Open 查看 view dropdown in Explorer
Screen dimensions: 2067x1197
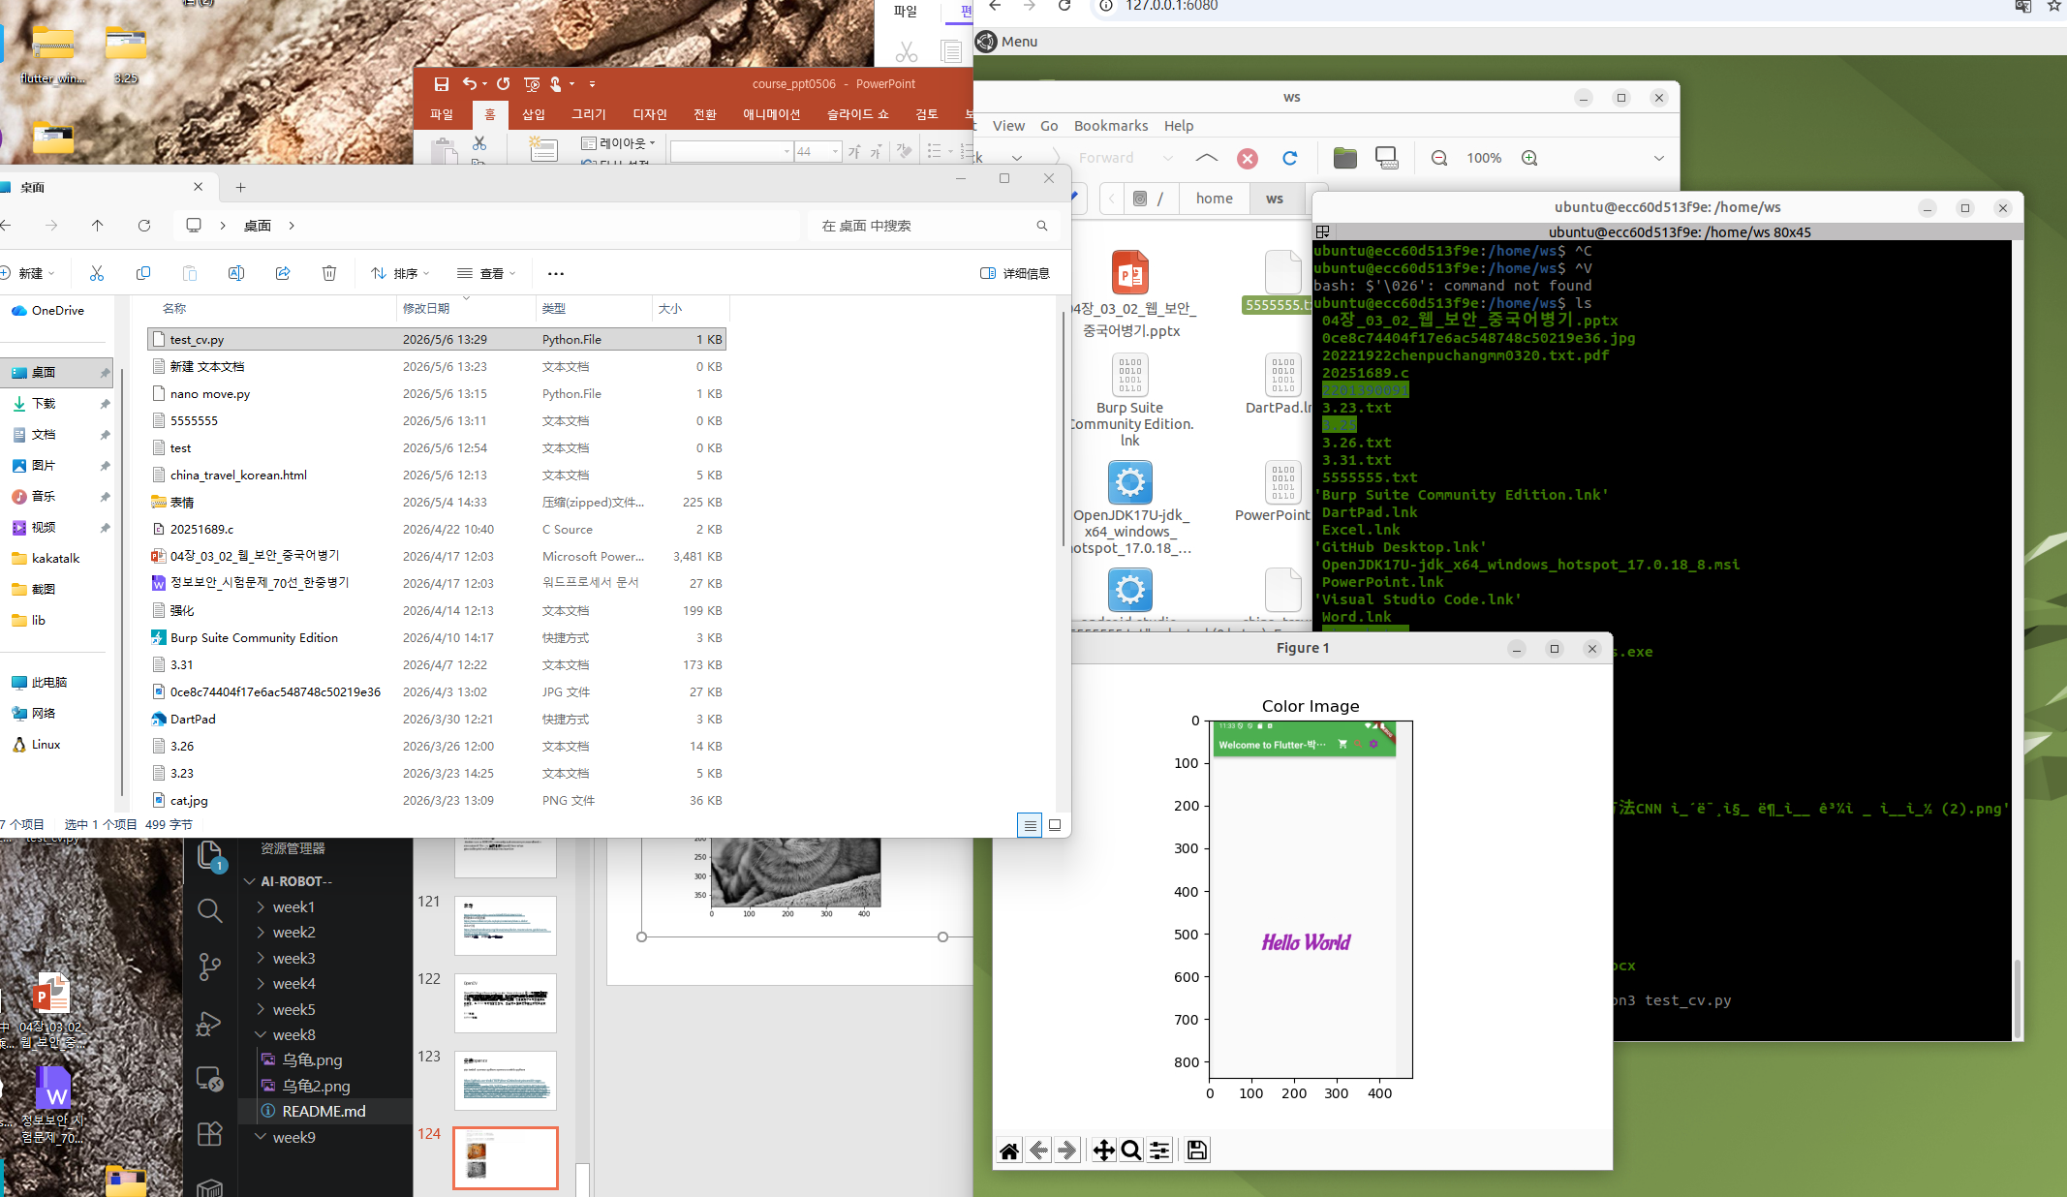(486, 273)
